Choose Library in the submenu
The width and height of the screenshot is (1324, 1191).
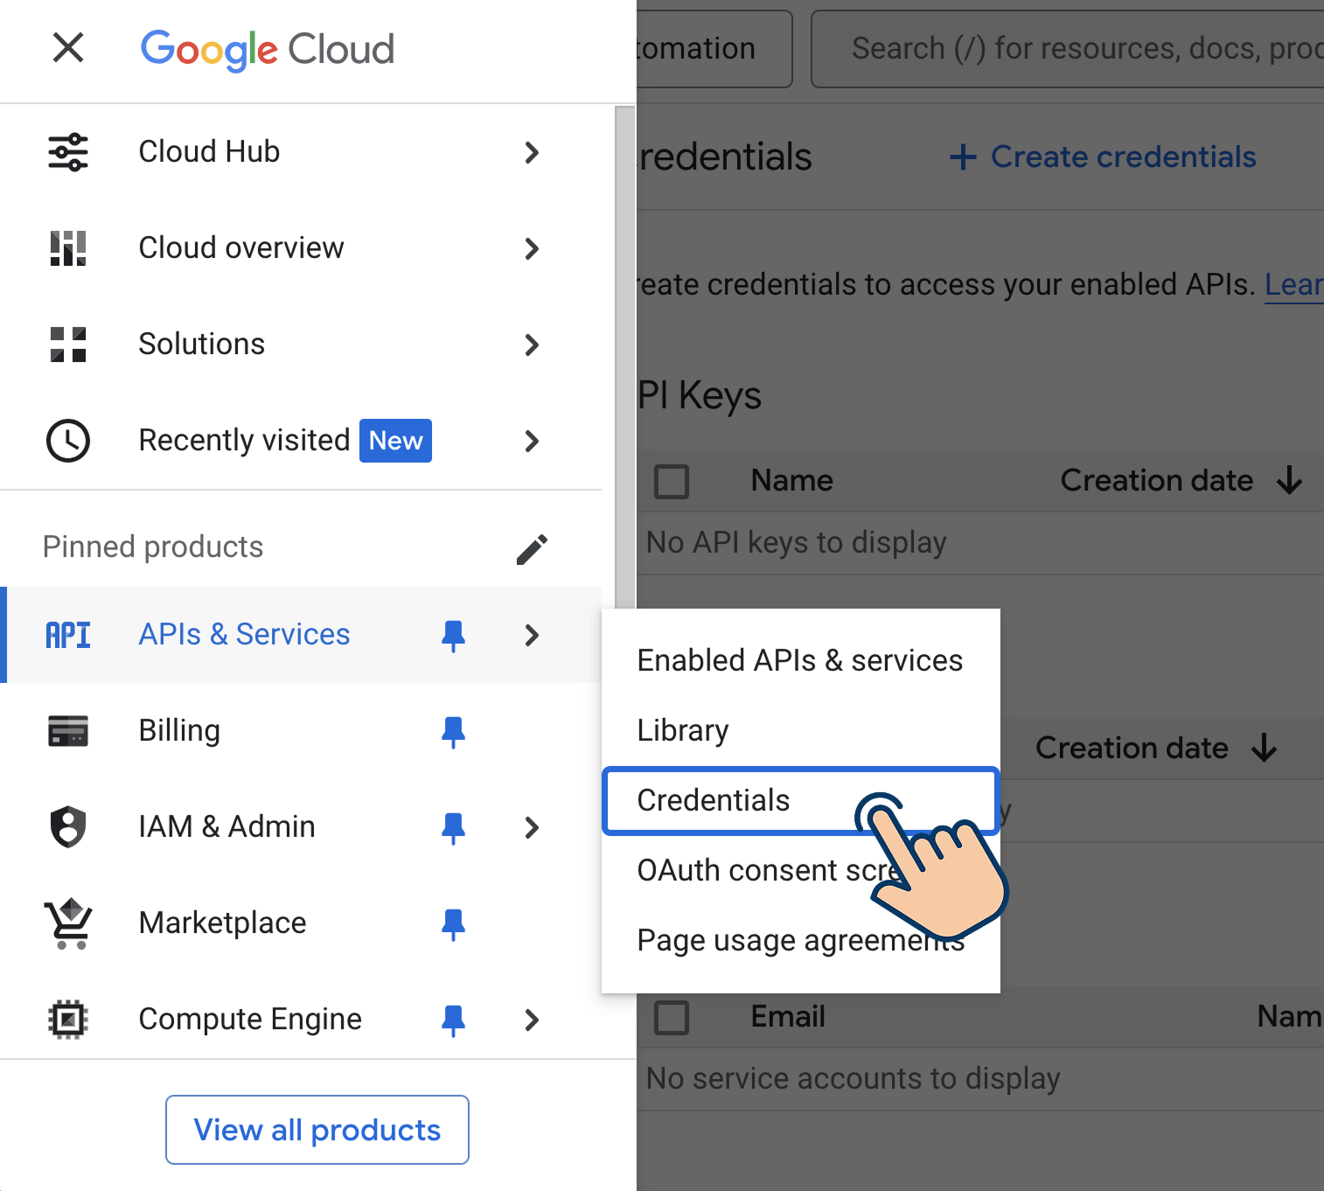tap(800, 731)
